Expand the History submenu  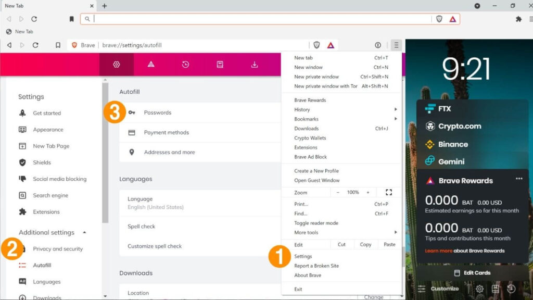[x=396, y=109]
